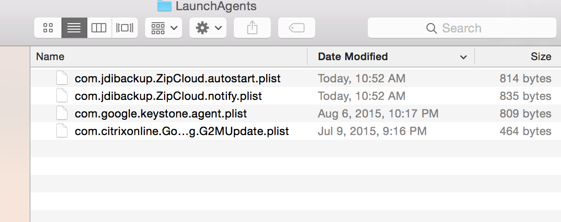Select com.google.keystone.agent.plist file
Screen dimensions: 561x222
tap(161, 114)
